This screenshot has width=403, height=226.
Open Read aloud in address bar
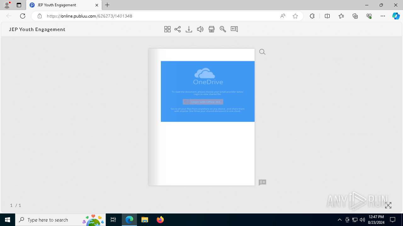click(x=283, y=16)
